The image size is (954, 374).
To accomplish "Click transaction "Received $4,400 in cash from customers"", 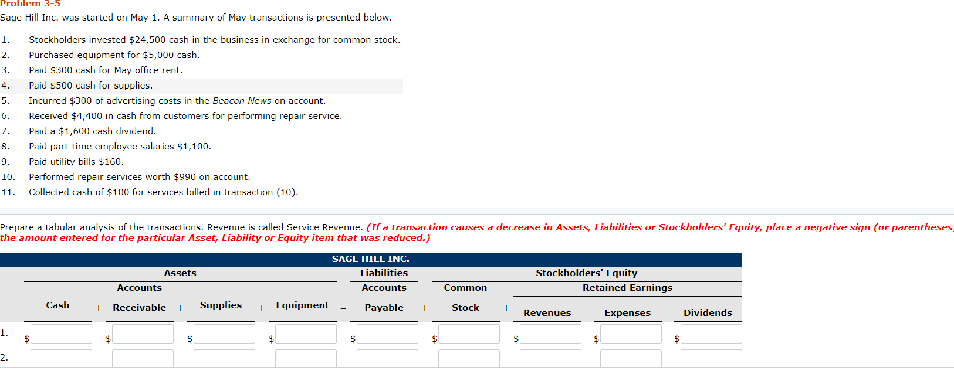I will click(x=185, y=116).
